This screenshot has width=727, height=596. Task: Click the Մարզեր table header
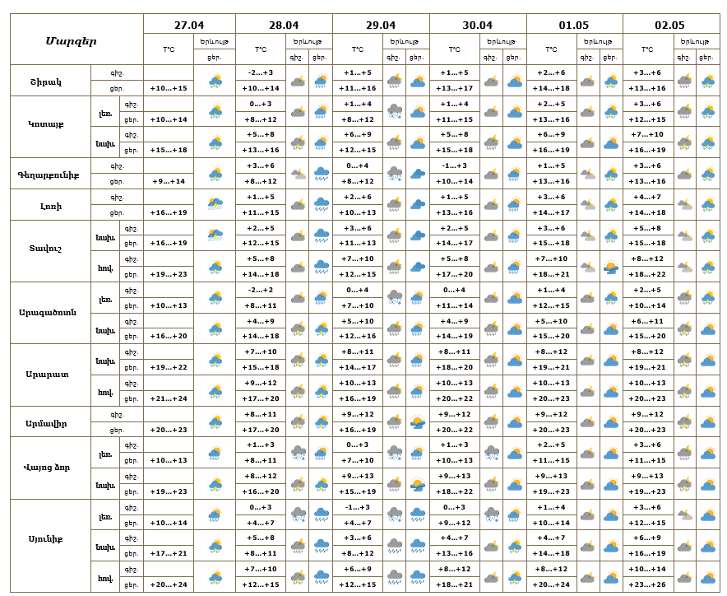coord(72,40)
